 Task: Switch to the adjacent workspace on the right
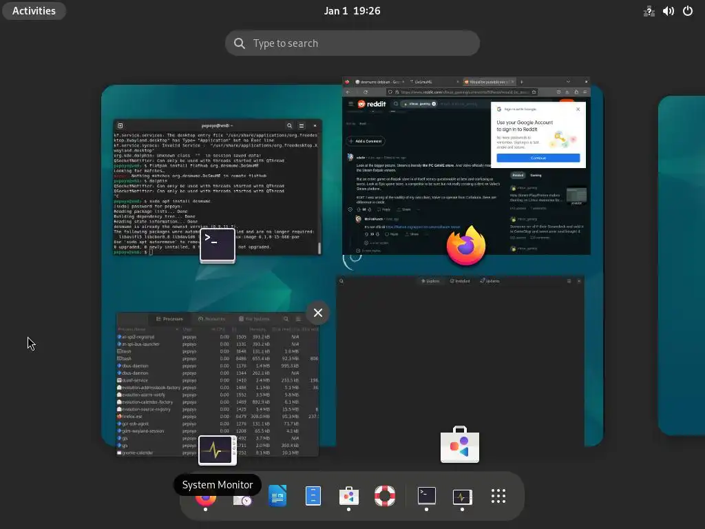tap(682, 265)
